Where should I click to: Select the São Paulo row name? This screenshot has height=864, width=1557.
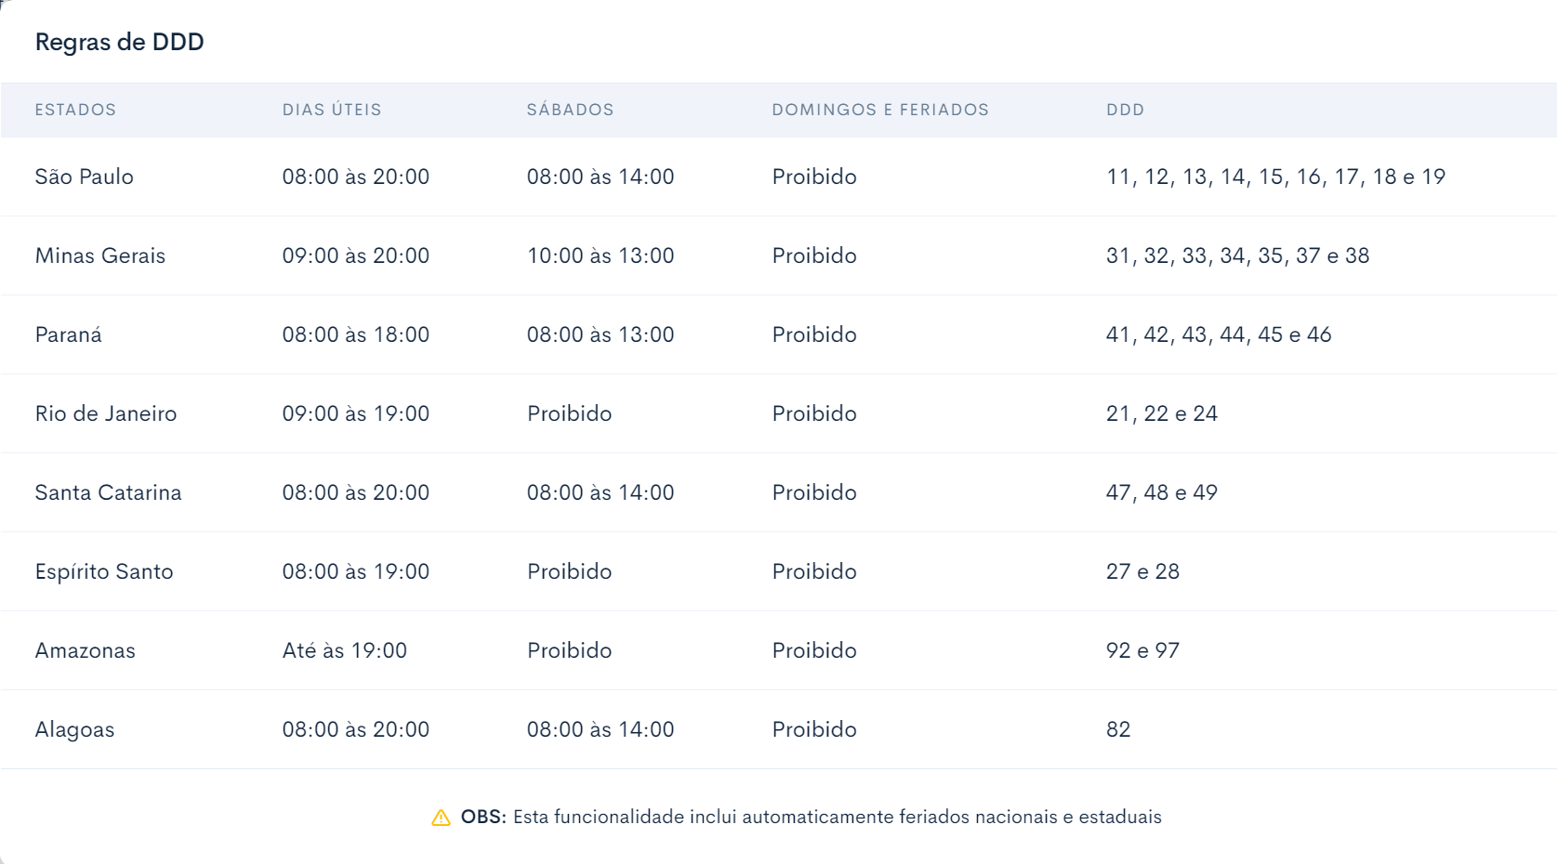(85, 177)
